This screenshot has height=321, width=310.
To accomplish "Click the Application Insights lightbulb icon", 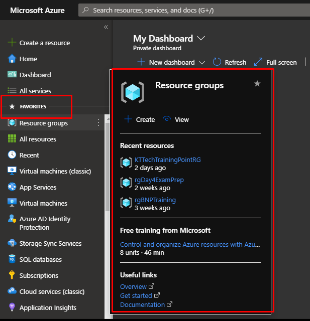I will [x=12, y=307].
